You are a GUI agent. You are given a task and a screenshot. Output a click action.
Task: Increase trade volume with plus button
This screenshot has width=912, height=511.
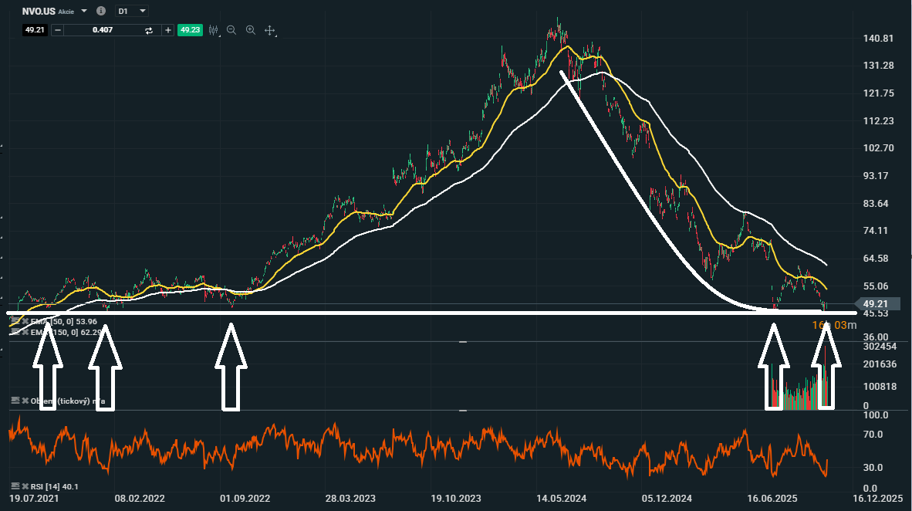coord(167,30)
